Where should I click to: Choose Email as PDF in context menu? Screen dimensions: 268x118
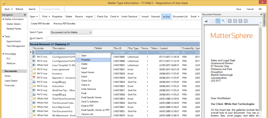pyautogui.click(x=87, y=106)
